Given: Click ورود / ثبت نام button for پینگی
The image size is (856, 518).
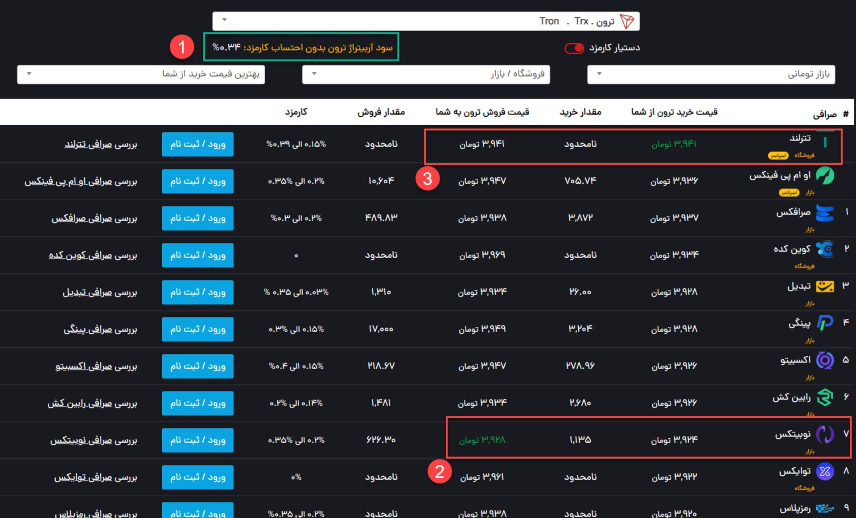Looking at the screenshot, I should 198,329.
